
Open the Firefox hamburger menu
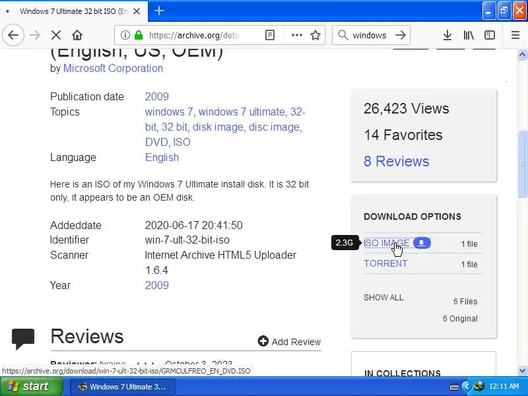[x=515, y=35]
